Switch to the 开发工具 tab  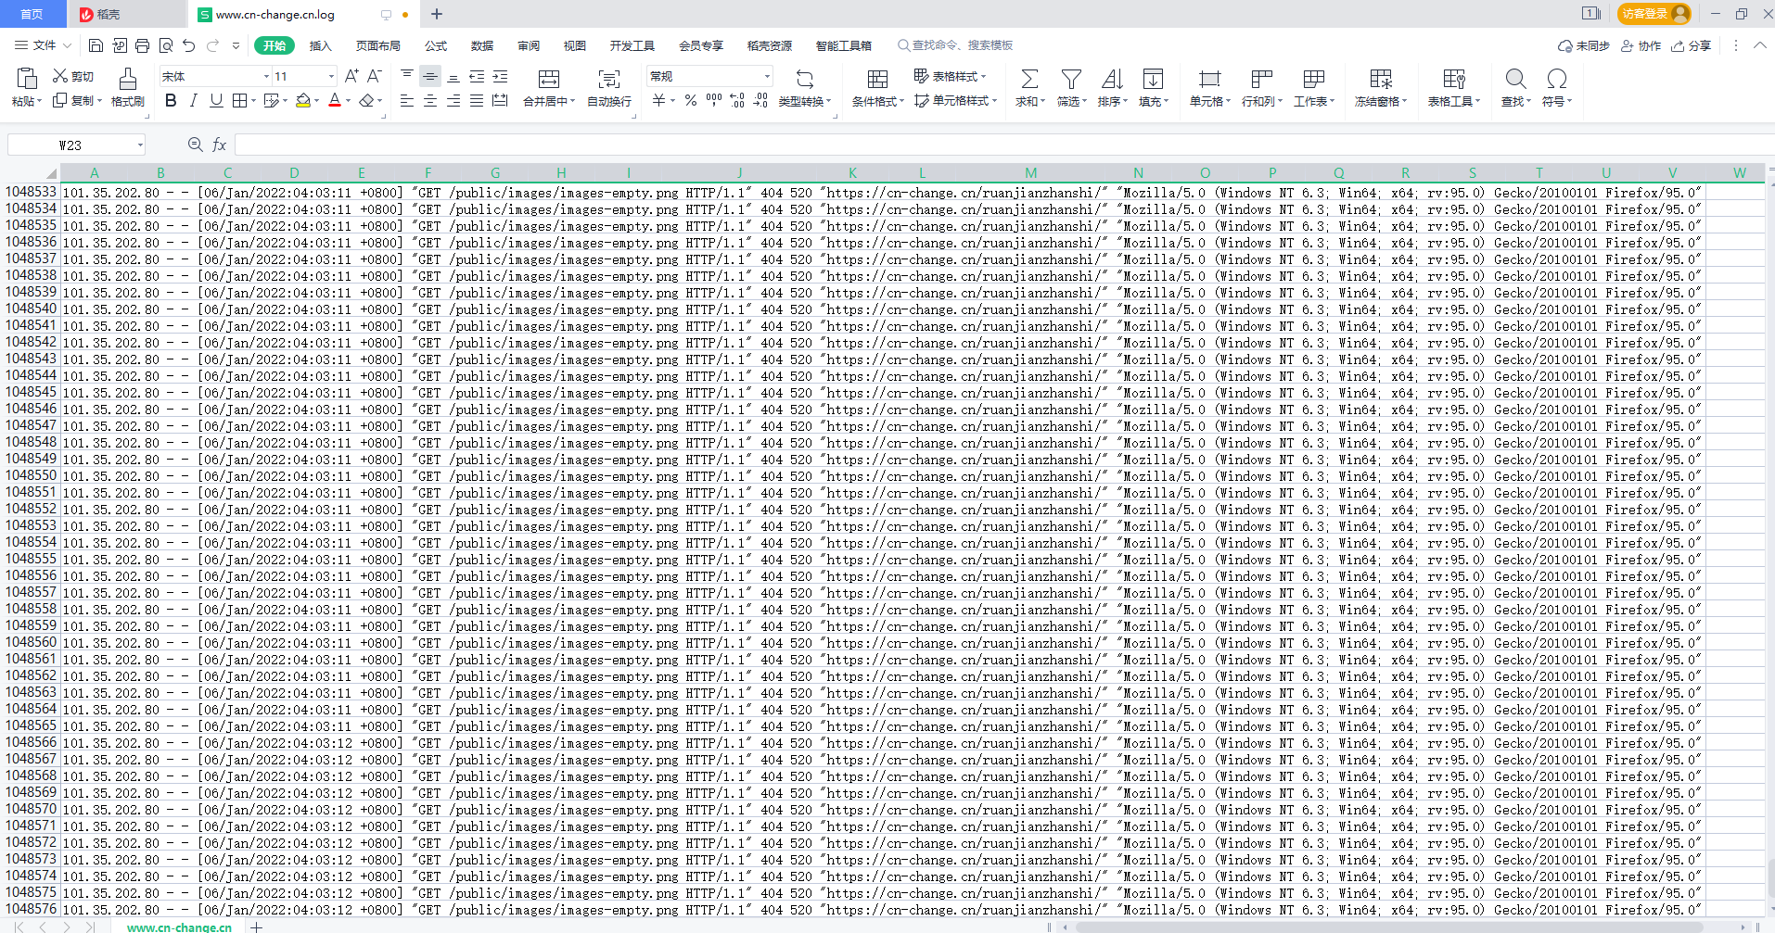tap(632, 45)
